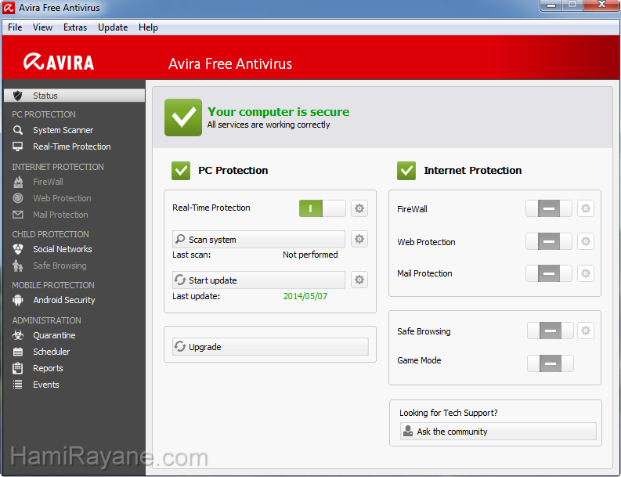
Task: Click the Web Protection globe icon
Action: click(18, 198)
